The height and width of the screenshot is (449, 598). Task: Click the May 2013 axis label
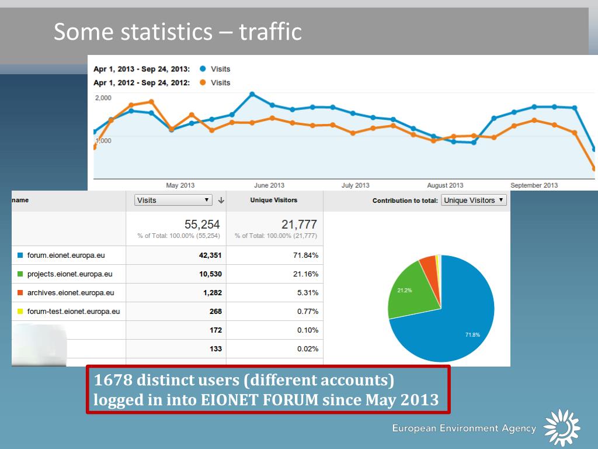180,185
